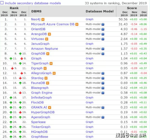Click the orange plus icon beside Neo4j
The image size is (150, 140).
(x=43, y=20)
